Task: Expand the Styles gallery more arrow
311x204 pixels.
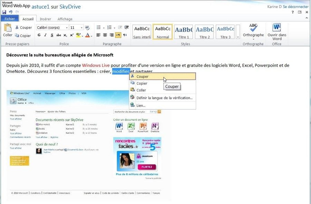Action: 238,37
